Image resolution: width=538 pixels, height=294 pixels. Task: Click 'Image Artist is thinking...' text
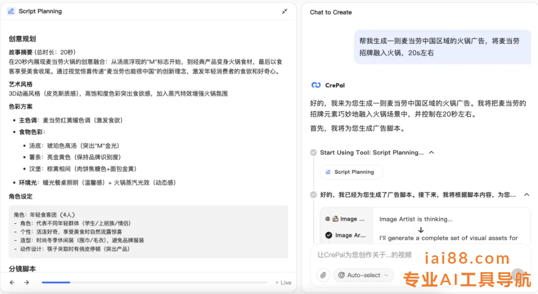pos(416,219)
